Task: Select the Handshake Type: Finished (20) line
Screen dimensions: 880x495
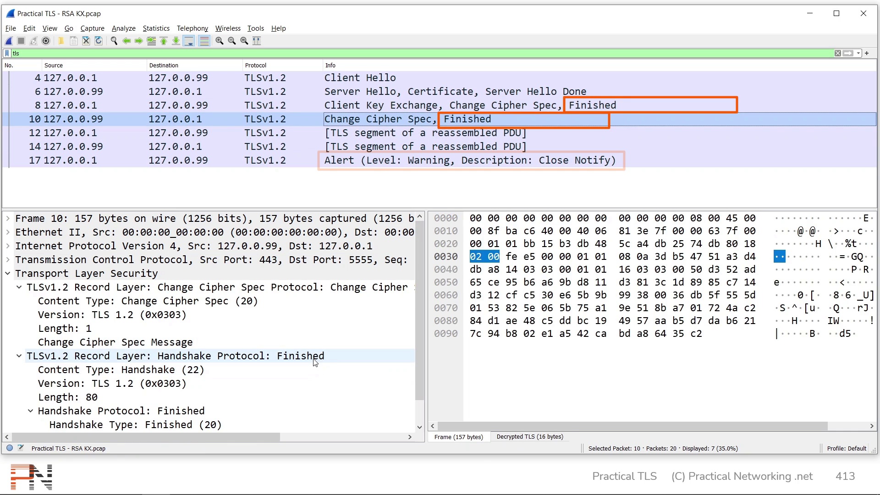Action: [136, 425]
